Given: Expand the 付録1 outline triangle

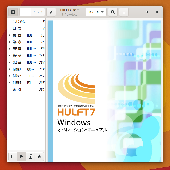Looking at the screenshot, I should pos(9,69).
